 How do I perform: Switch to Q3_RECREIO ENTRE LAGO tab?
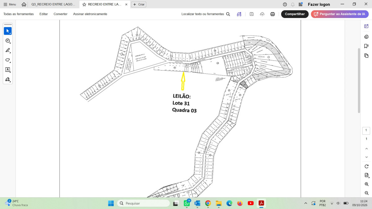click(x=53, y=4)
